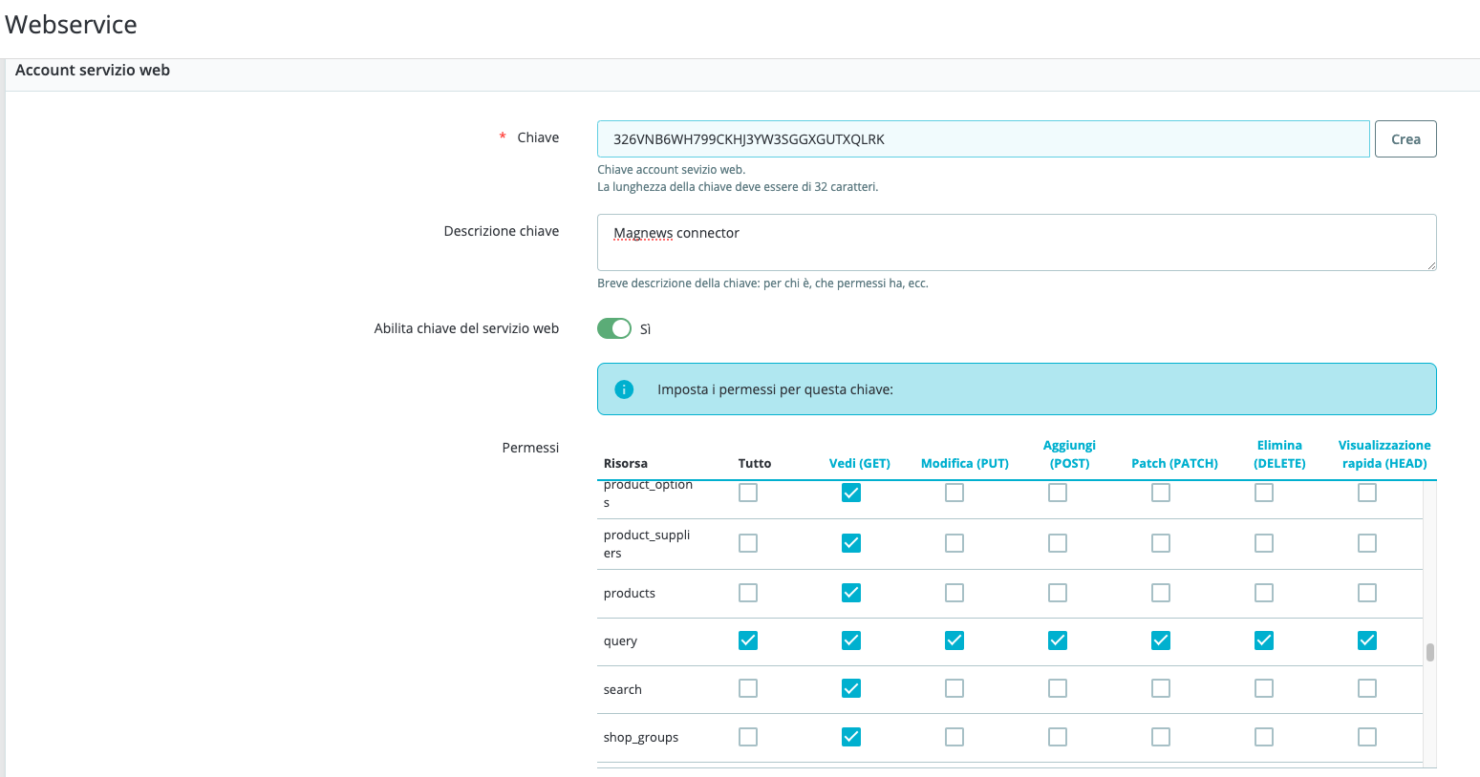Click the info icon in permissions banner
The image size is (1480, 777).
coord(624,389)
